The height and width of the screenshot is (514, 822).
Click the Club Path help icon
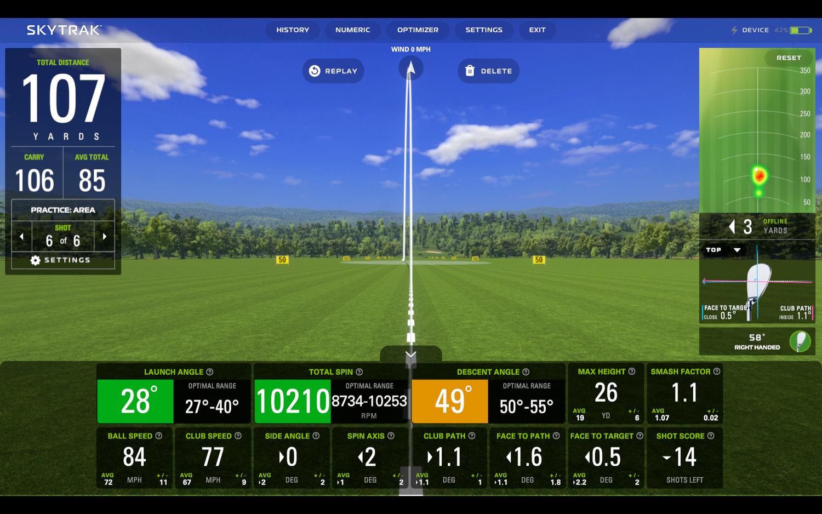point(472,436)
